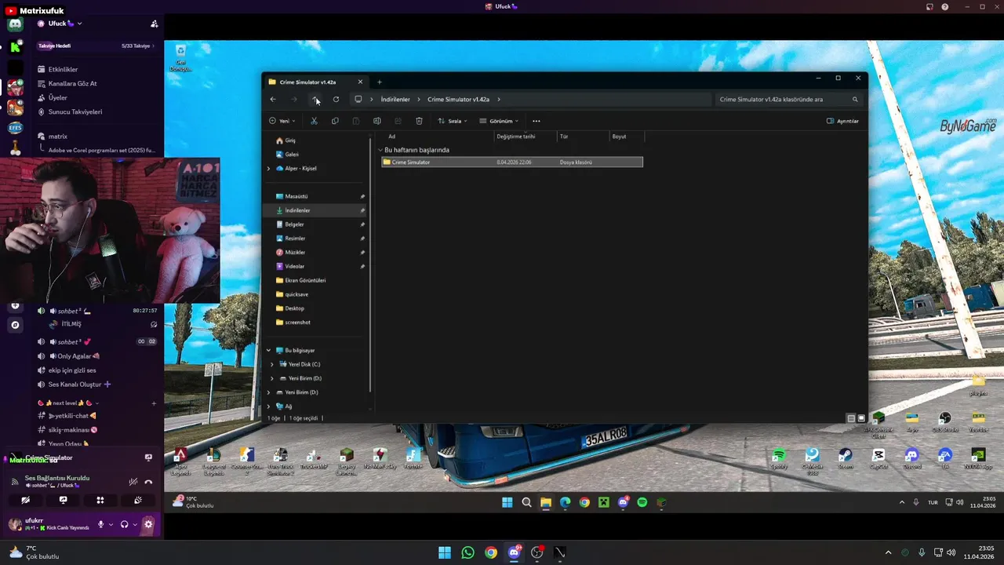The width and height of the screenshot is (1004, 565).
Task: Copy the selected item in Explorer toolbar
Action: (335, 121)
